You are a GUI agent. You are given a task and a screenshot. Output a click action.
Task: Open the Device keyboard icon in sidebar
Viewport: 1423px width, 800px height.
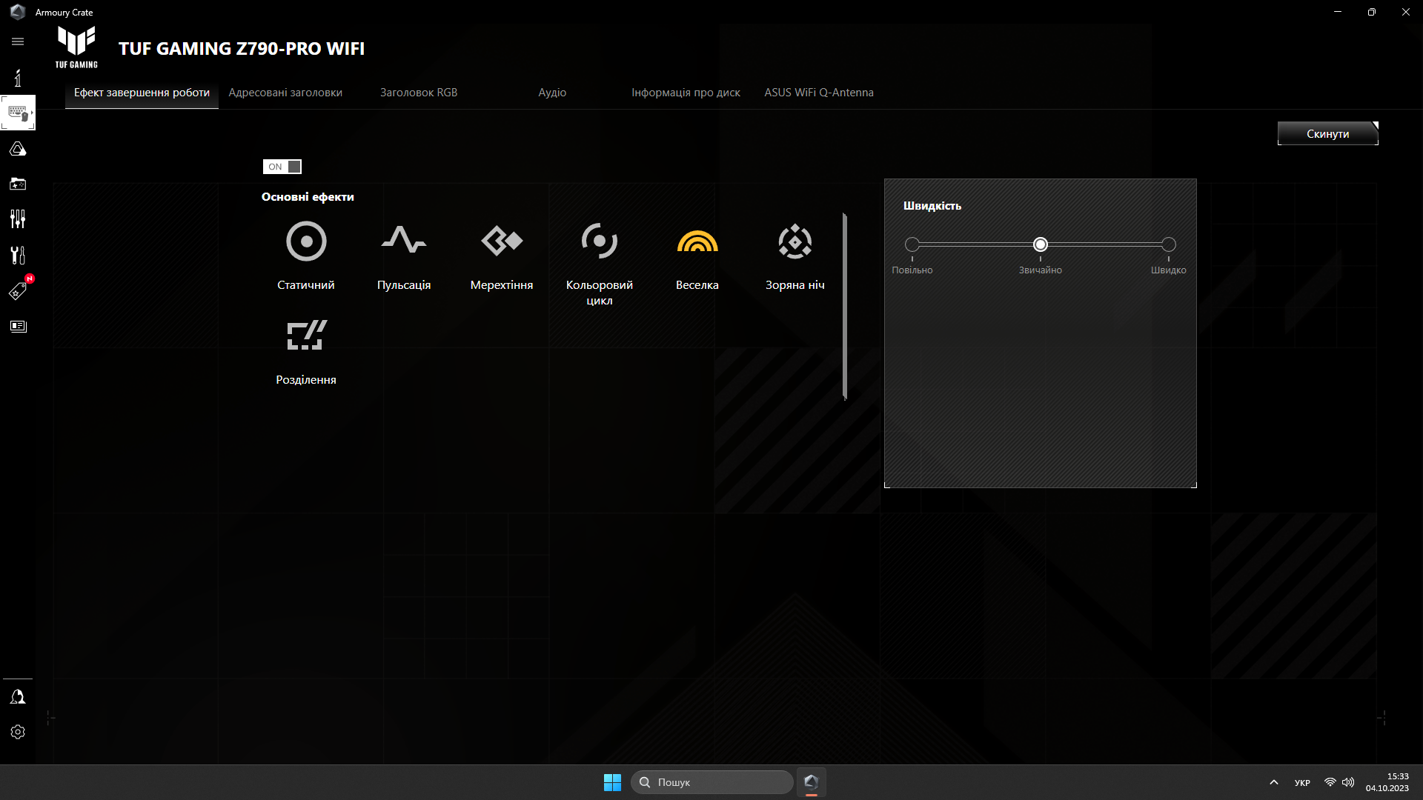click(x=18, y=113)
